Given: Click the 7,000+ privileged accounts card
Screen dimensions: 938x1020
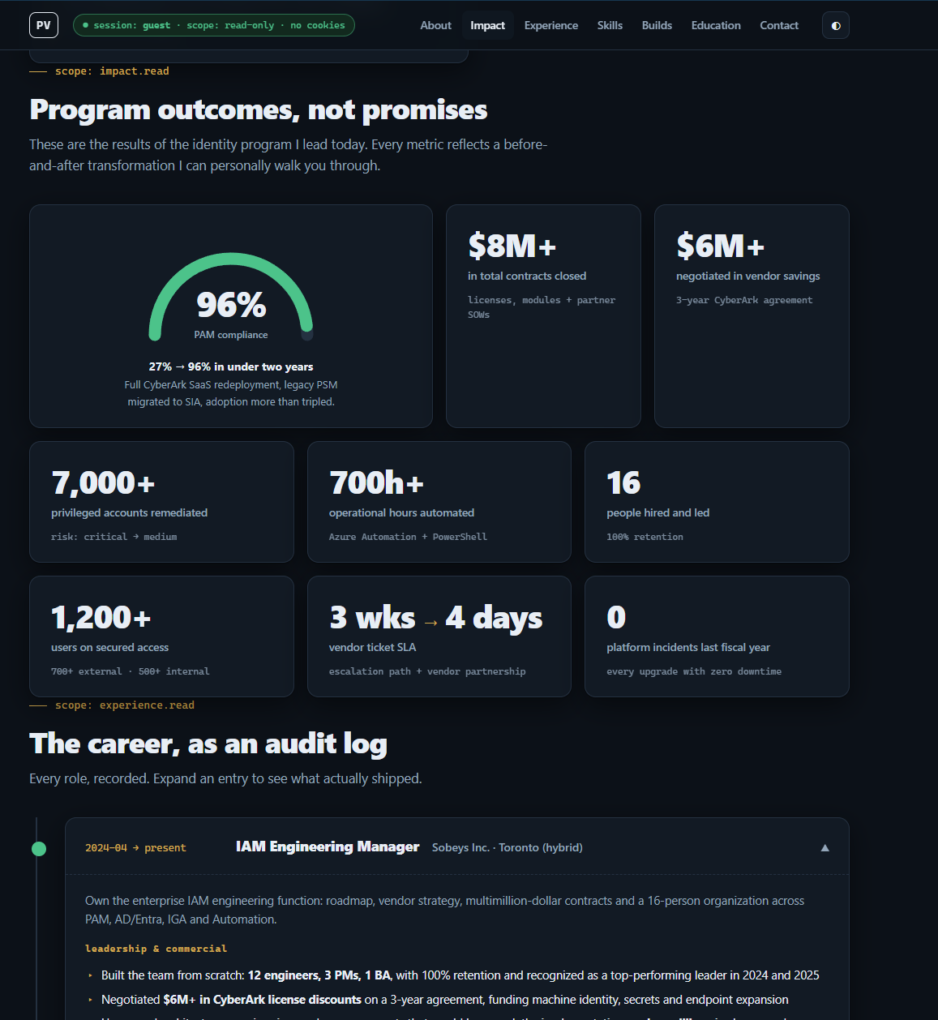Looking at the screenshot, I should point(161,502).
